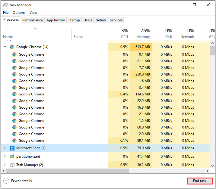Screen dimensions: 216x189
Task: Click Chrome icon in the 16.8 MB row
Action: pos(14,107)
